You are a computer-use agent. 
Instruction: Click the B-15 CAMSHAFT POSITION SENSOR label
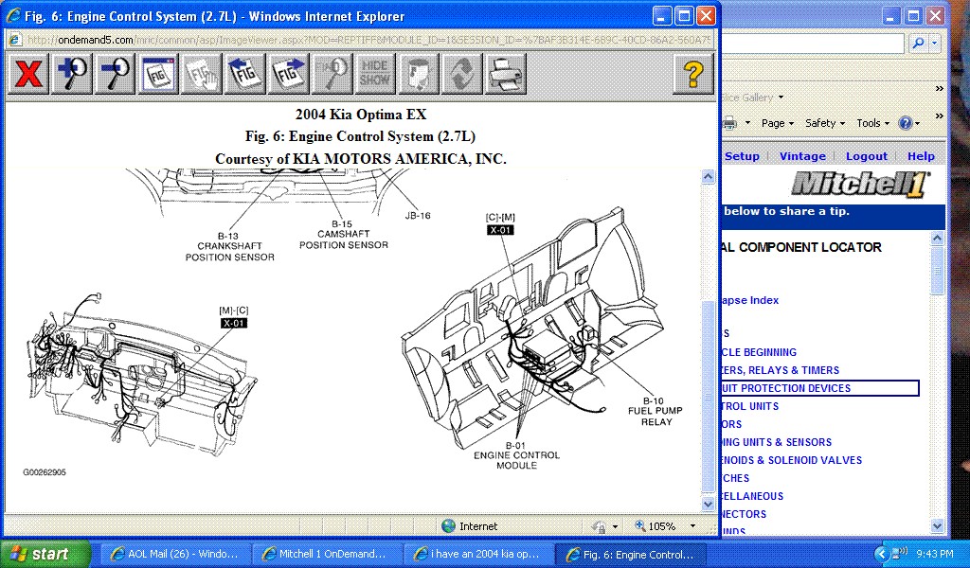(x=344, y=235)
